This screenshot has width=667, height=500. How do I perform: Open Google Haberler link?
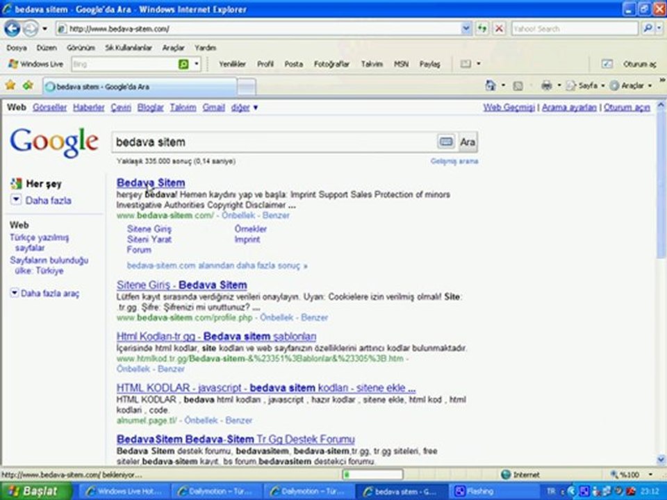88,108
